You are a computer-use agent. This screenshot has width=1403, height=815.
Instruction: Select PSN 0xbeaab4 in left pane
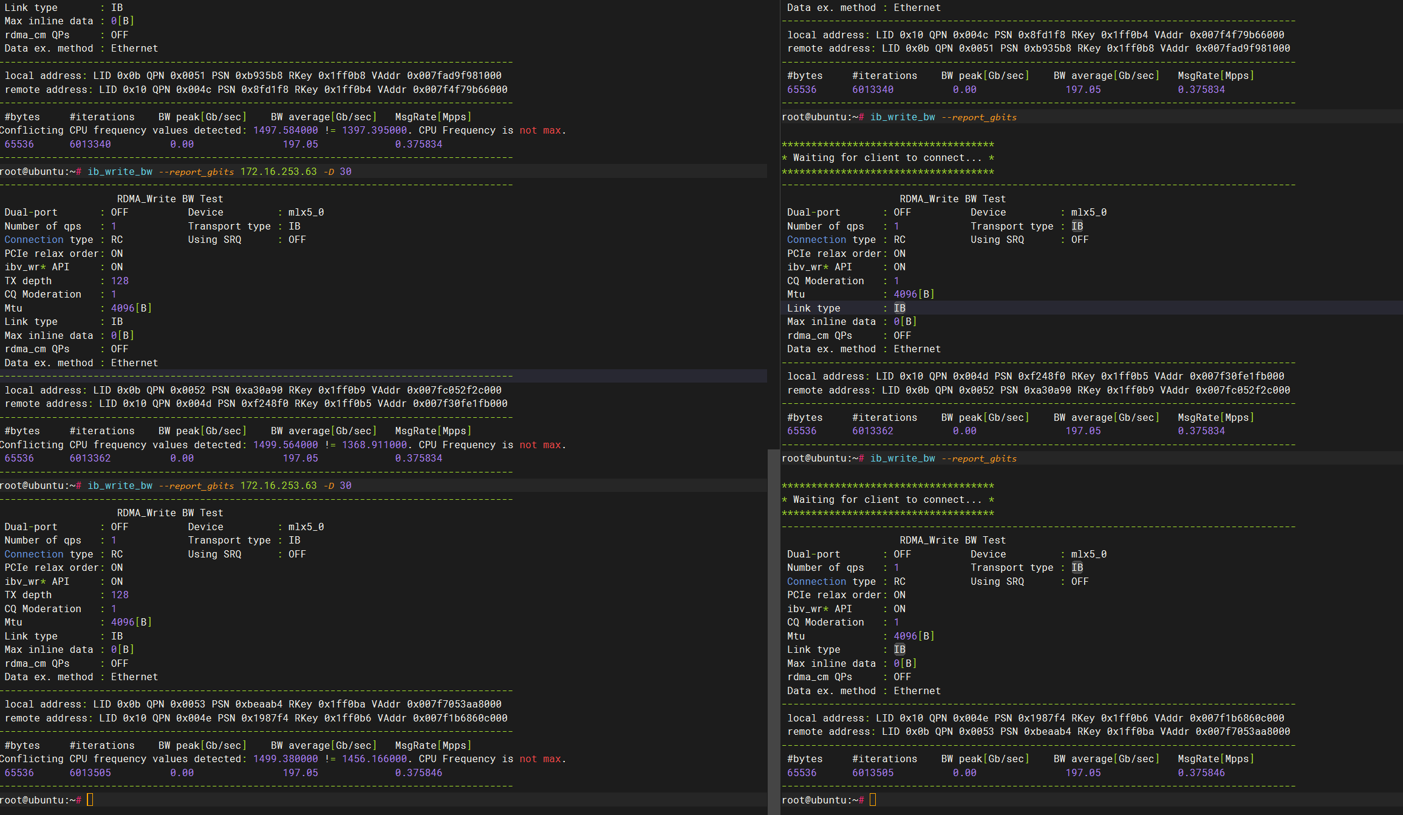(x=259, y=704)
